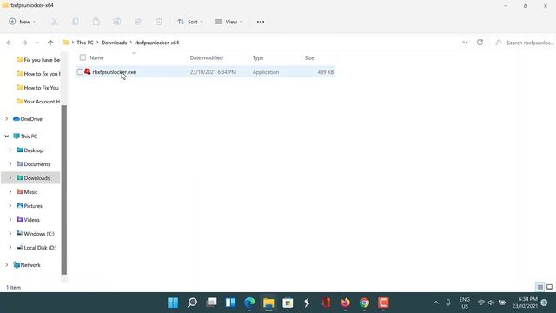Click the Rename toolbar icon
Screen dimensions: 556x313
point(117,22)
